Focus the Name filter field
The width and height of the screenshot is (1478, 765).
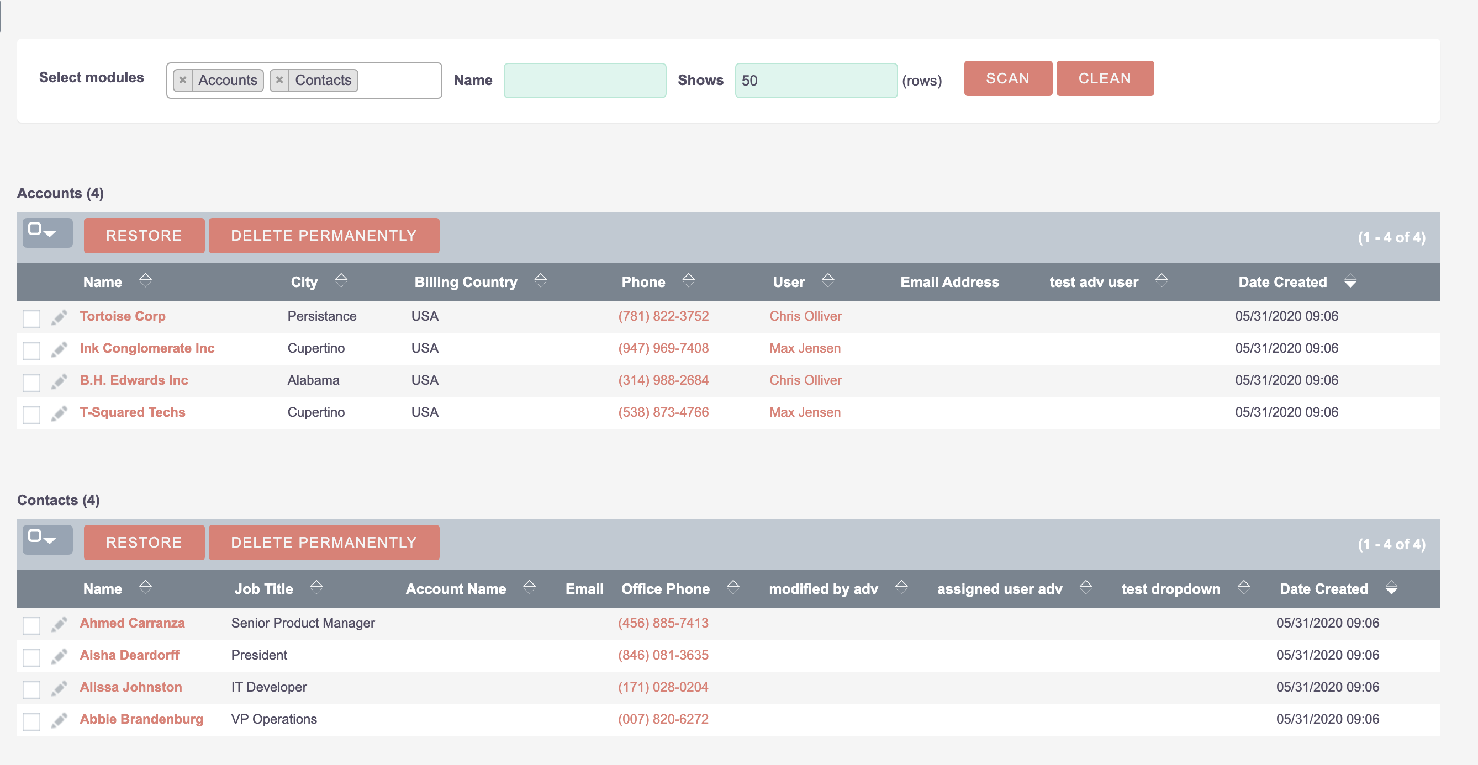coord(585,80)
